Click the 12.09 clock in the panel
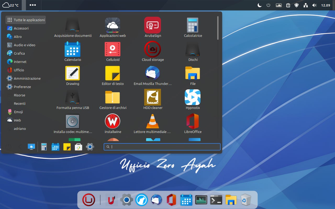Screen dimensions: 335x209 pos(326,5)
